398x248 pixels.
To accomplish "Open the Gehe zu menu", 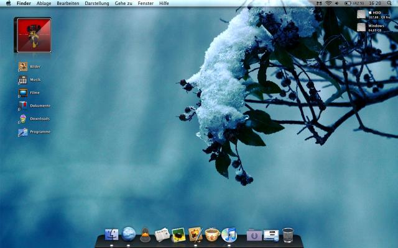I will click(x=124, y=3).
